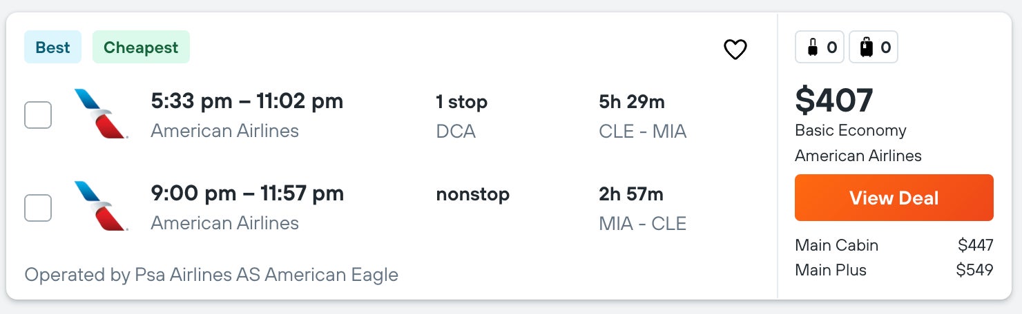Click the nonstop label on return flight
The height and width of the screenshot is (314, 1022).
(x=472, y=195)
